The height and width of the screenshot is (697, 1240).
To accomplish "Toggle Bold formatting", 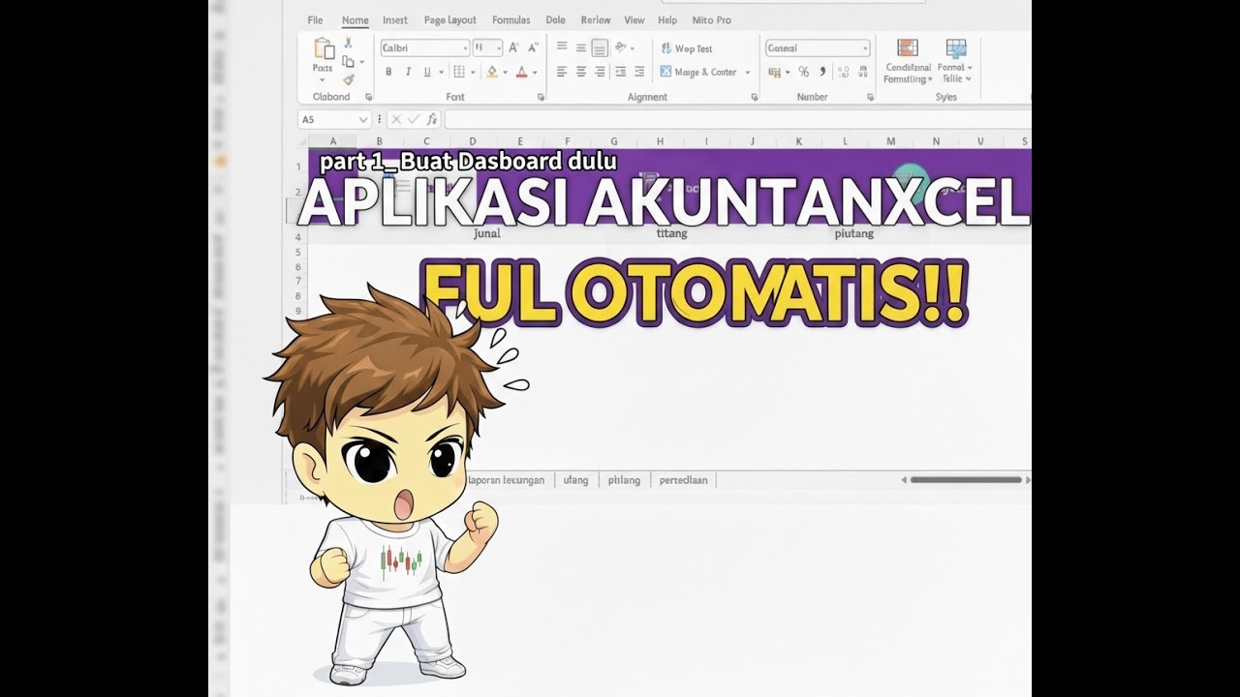I will (388, 72).
